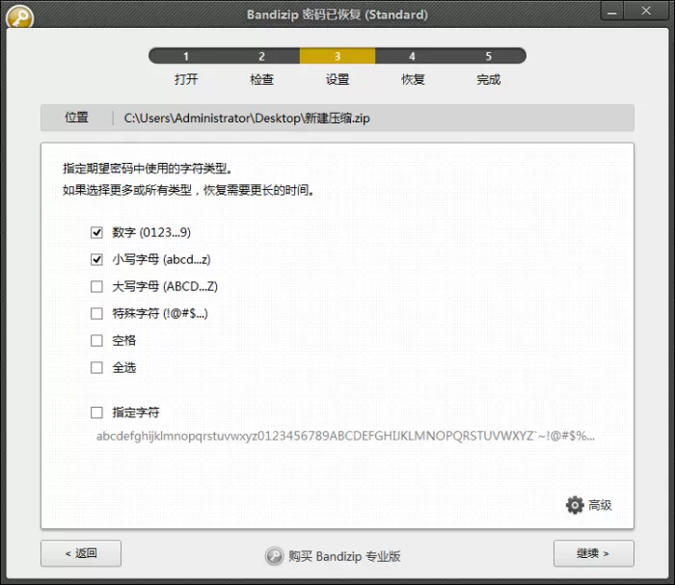Enable the 指定字符 checkbox
The image size is (675, 585).
(96, 412)
